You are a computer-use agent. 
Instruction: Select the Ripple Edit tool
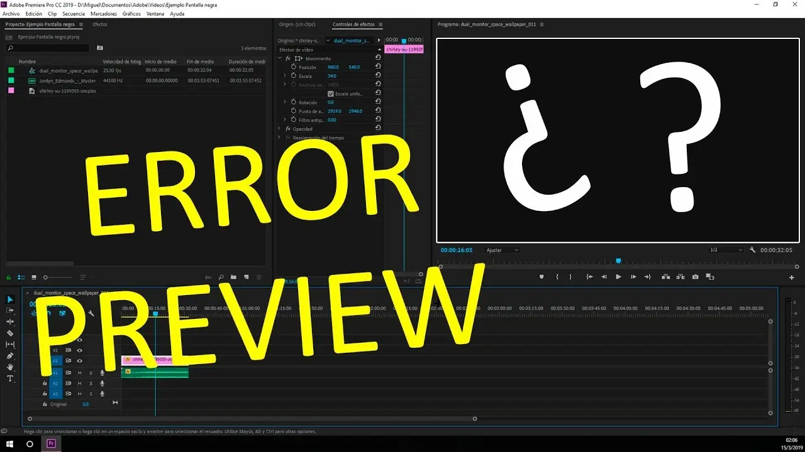(10, 322)
